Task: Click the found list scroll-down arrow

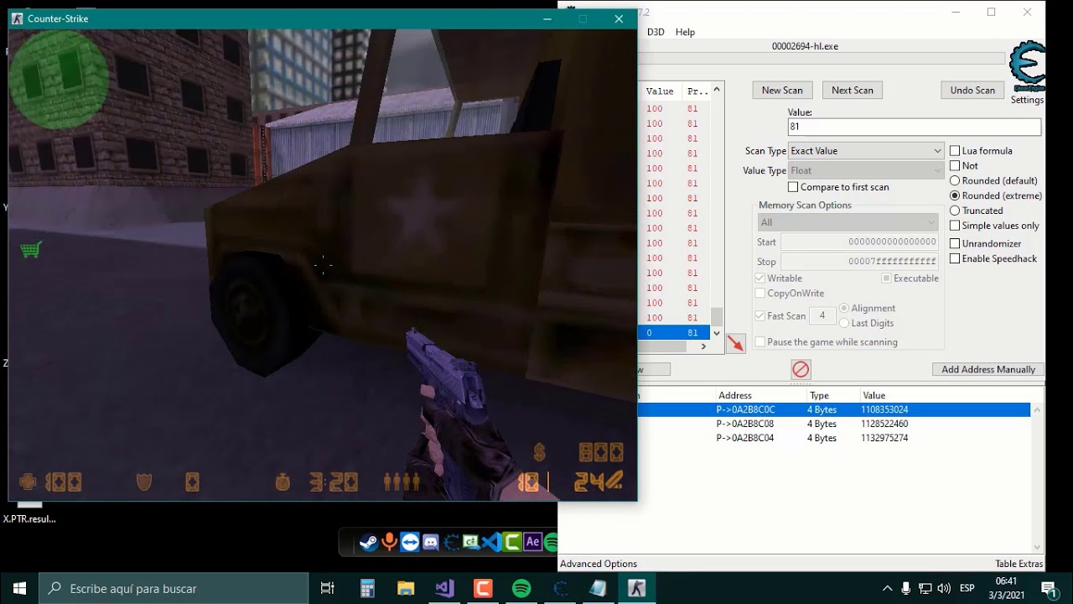Action: coord(717,333)
